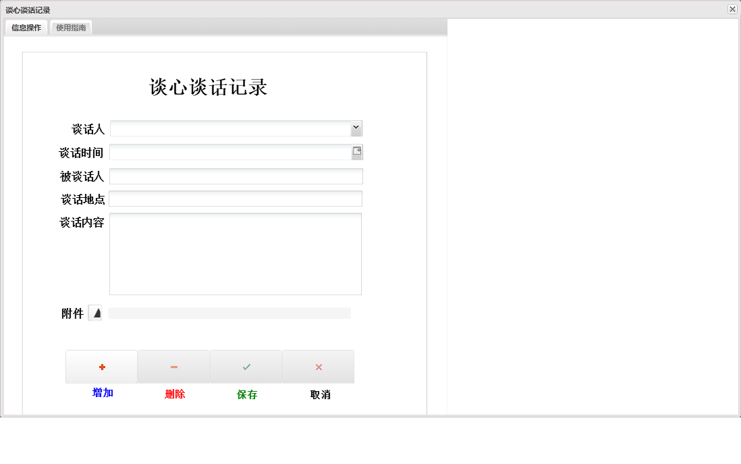Click the 删除 delete button
Screen dimensions: 741x464
tap(173, 393)
